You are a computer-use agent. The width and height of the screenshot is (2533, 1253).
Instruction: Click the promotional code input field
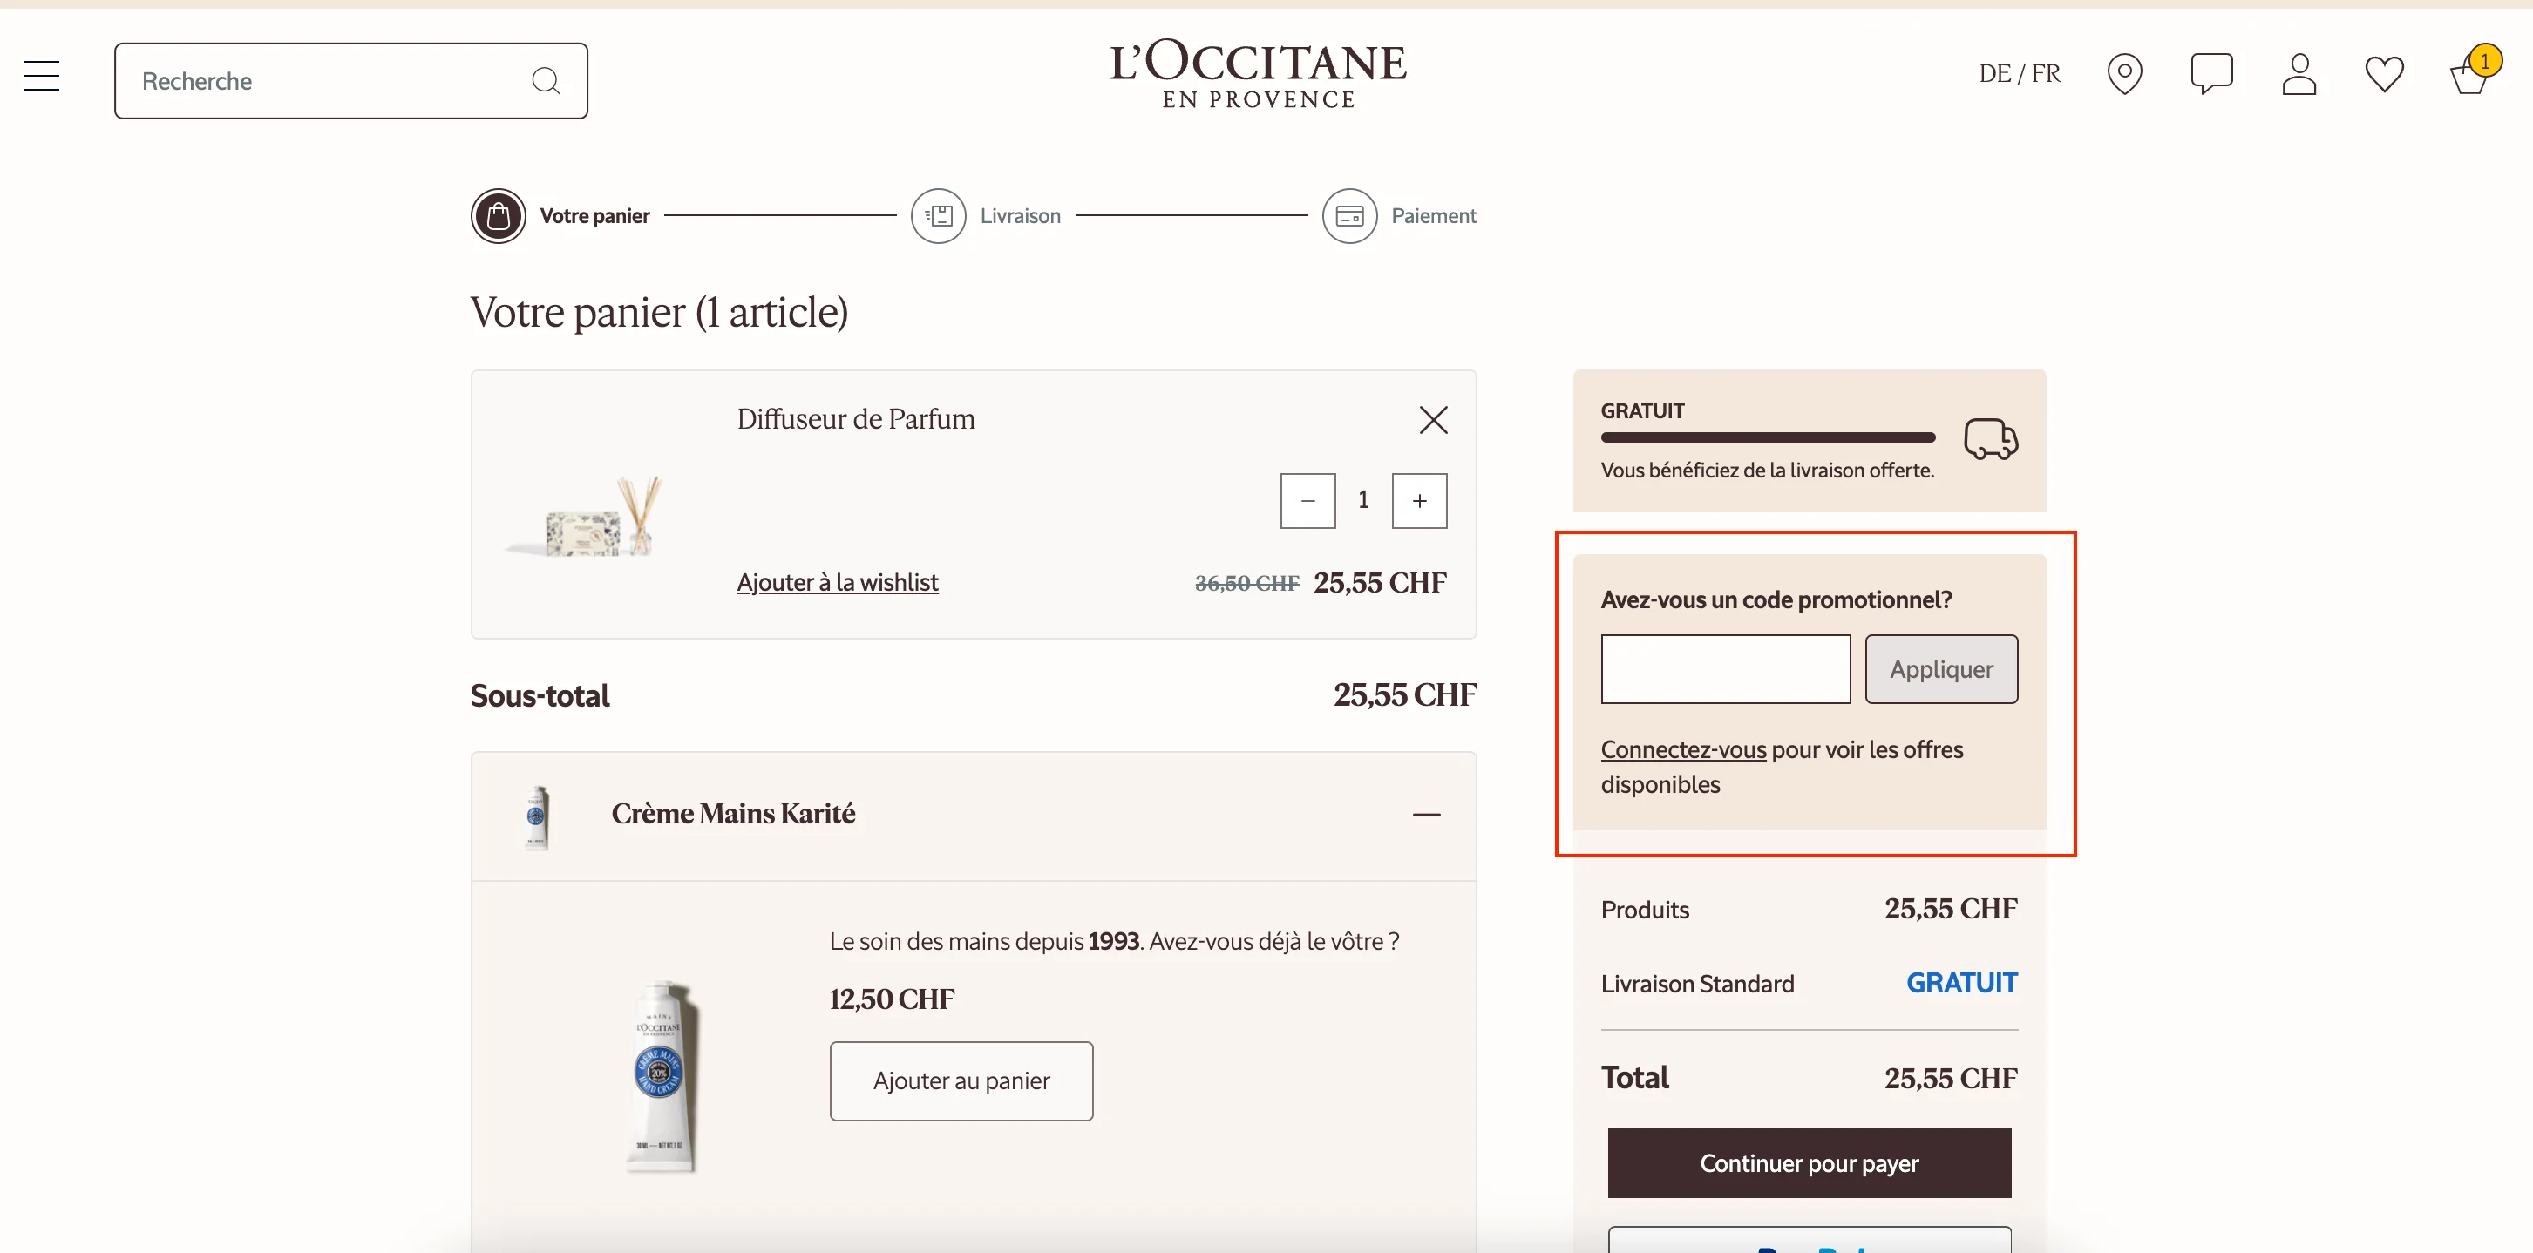click(1725, 668)
